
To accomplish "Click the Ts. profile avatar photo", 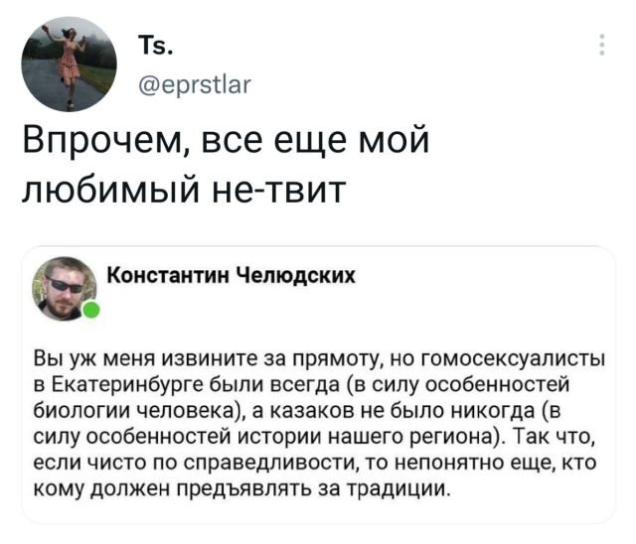I will click(70, 64).
